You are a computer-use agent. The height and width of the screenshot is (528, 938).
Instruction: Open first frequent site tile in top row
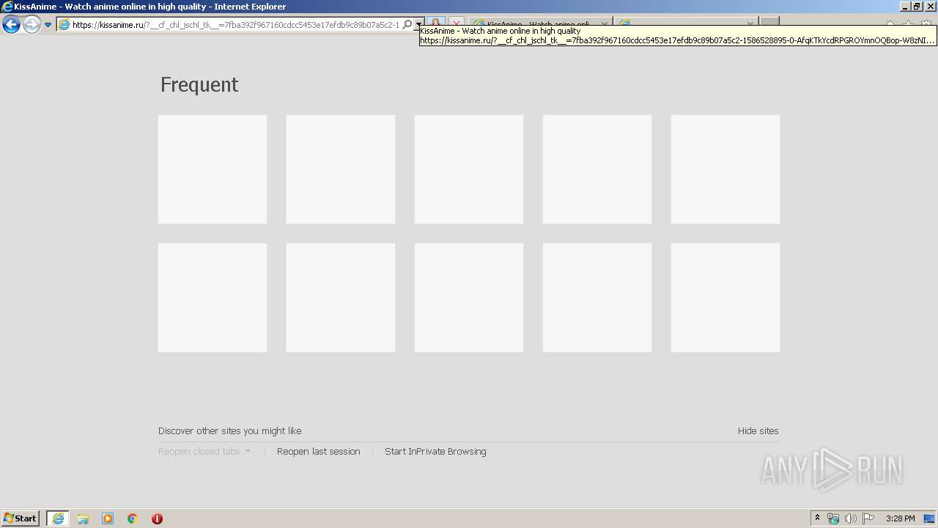(x=213, y=169)
